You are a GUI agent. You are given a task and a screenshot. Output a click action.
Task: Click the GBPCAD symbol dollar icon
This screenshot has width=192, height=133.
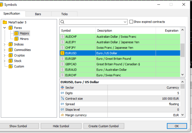point(62,64)
